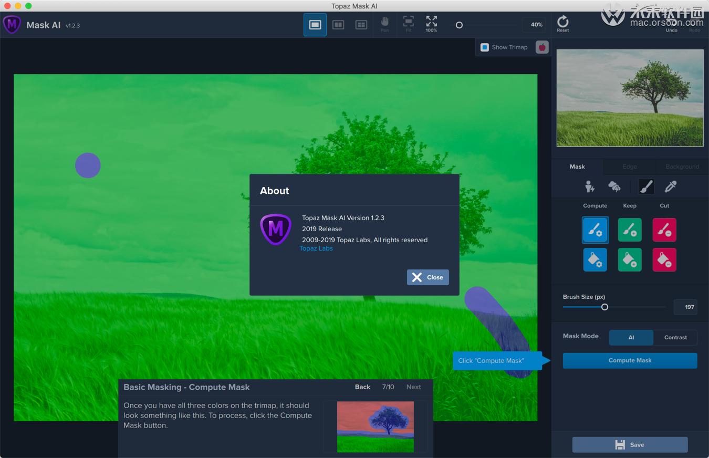Select the auto-detect subject person icon

(590, 186)
